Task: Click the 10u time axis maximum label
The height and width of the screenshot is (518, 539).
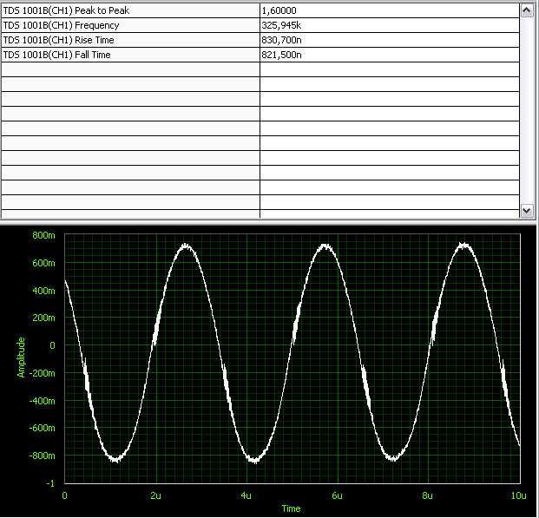Action: click(x=519, y=495)
